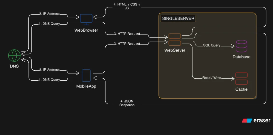Select the IP Address label entering MobileApp
Screen dimensions: 273x135
pos(49,70)
